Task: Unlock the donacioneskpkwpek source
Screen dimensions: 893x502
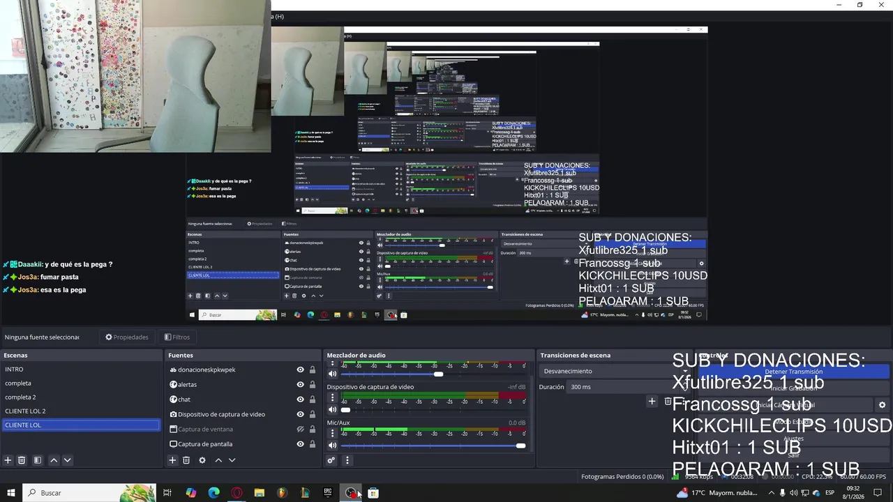Action: click(313, 370)
